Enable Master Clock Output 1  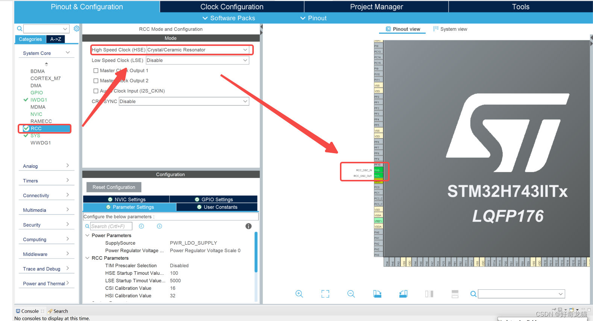pyautogui.click(x=96, y=70)
